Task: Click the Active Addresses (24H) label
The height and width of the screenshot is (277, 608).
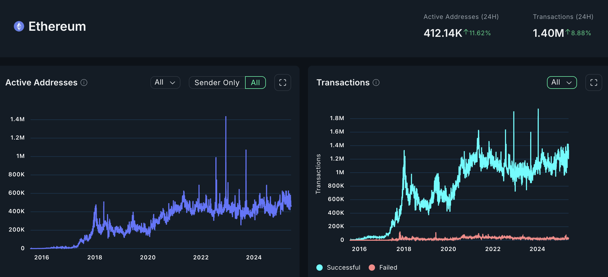Action: [461, 17]
